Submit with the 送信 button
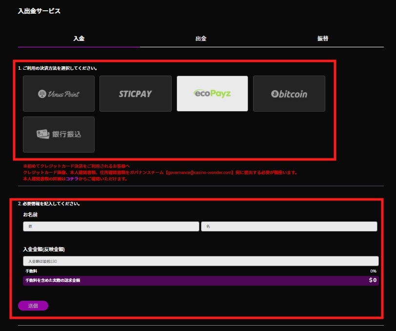This screenshot has height=331, width=396. tap(33, 306)
